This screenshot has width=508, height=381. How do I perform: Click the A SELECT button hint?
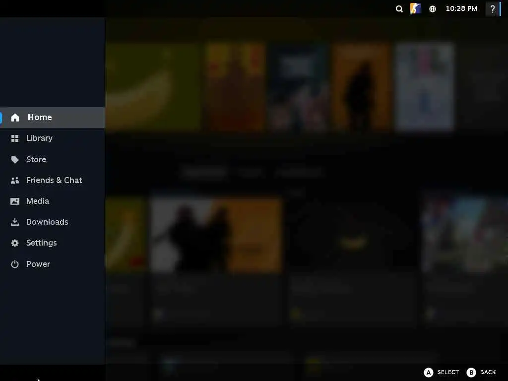click(x=442, y=372)
